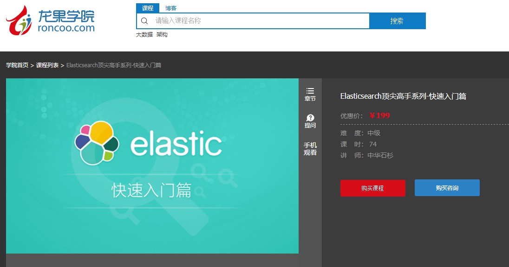Go to 课程列表 breadcrumb link
This screenshot has height=267, width=509.
47,65
